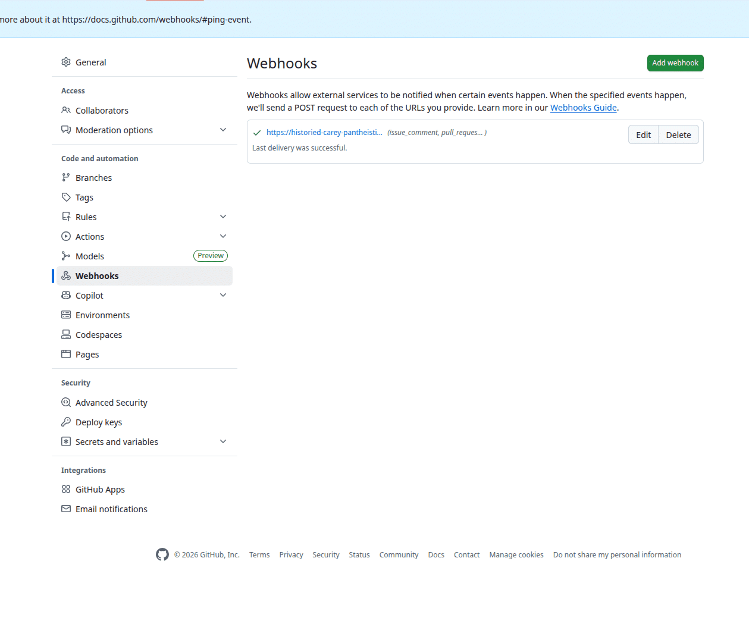Viewport: 749px width, 627px height.
Task: Click the Codespaces icon in sidebar
Action: pyautogui.click(x=66, y=334)
